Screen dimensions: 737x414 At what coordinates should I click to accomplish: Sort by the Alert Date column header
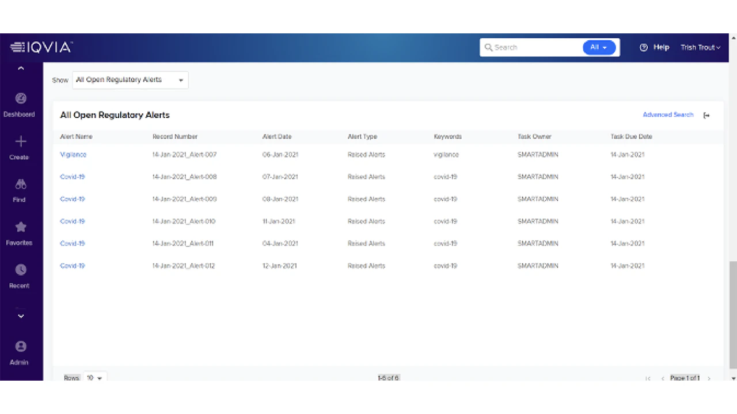[x=276, y=136]
